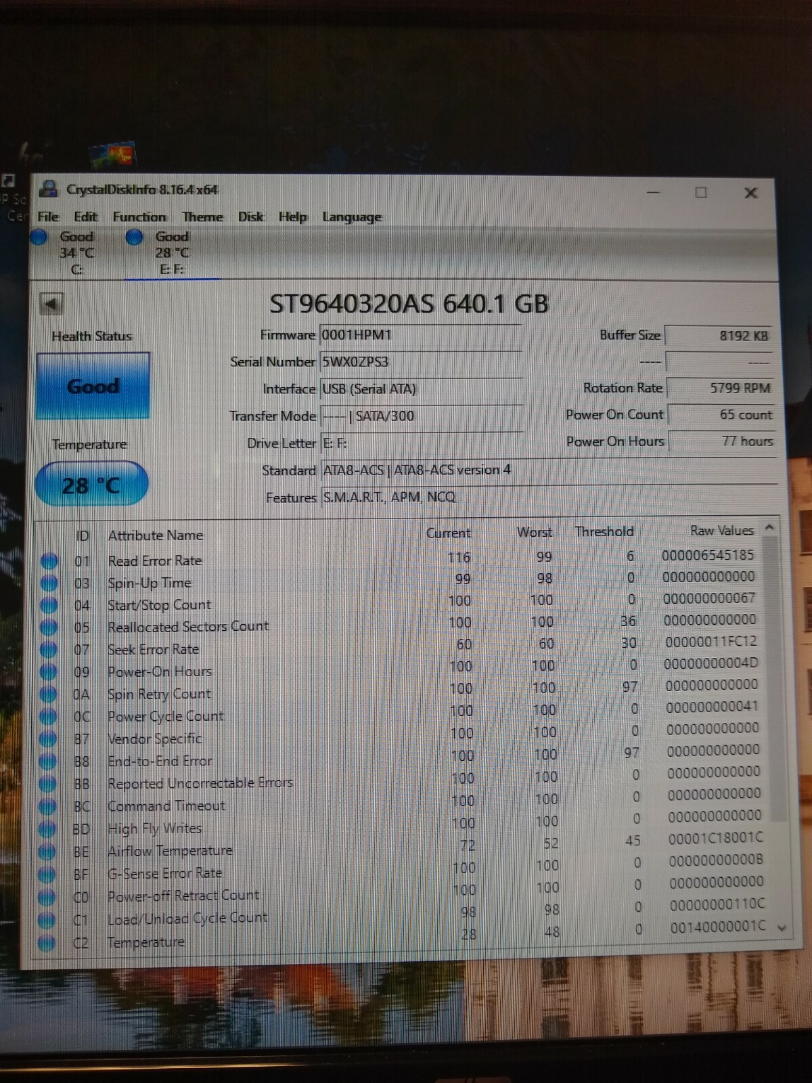Screen dimensions: 812x1083
Task: Click the Raw Values column header
Action: [722, 531]
